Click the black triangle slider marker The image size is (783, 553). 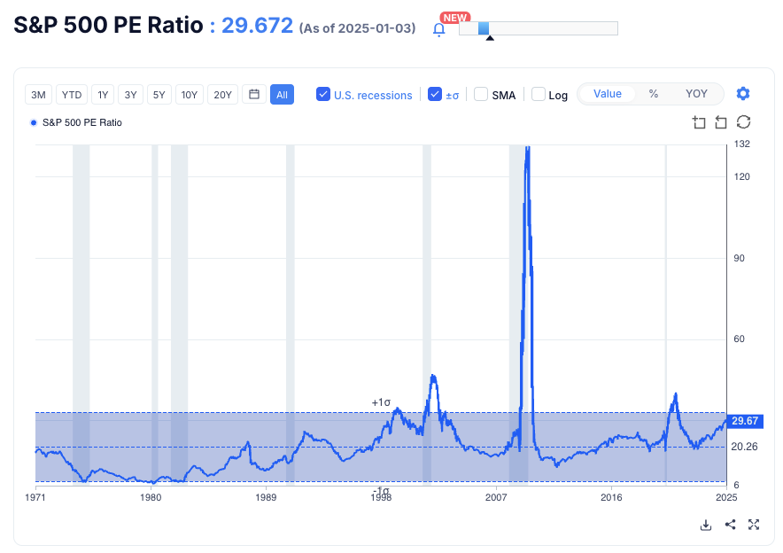pyautogui.click(x=490, y=38)
